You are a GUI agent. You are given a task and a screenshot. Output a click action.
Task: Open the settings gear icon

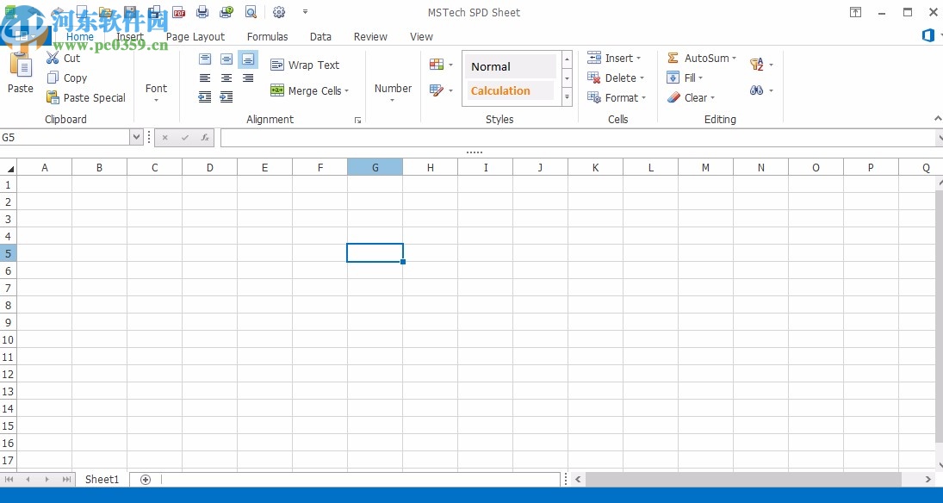click(278, 12)
